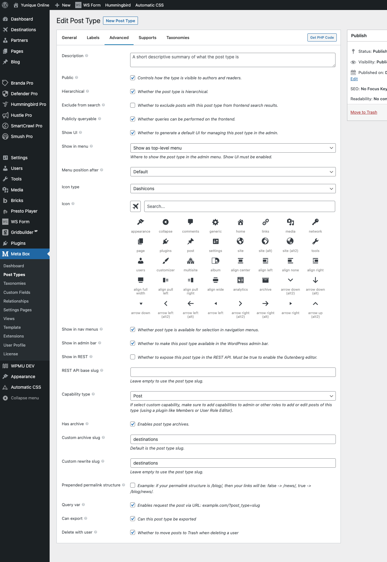Toggle Show in nav menus checkbox
Viewport: 387px width, 562px height.
point(133,329)
